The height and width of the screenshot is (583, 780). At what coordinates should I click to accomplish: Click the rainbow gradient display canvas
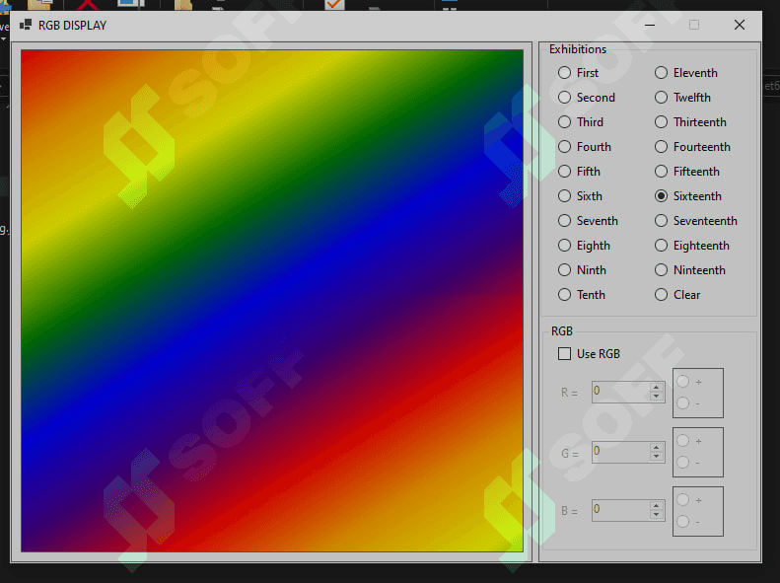pos(272,301)
